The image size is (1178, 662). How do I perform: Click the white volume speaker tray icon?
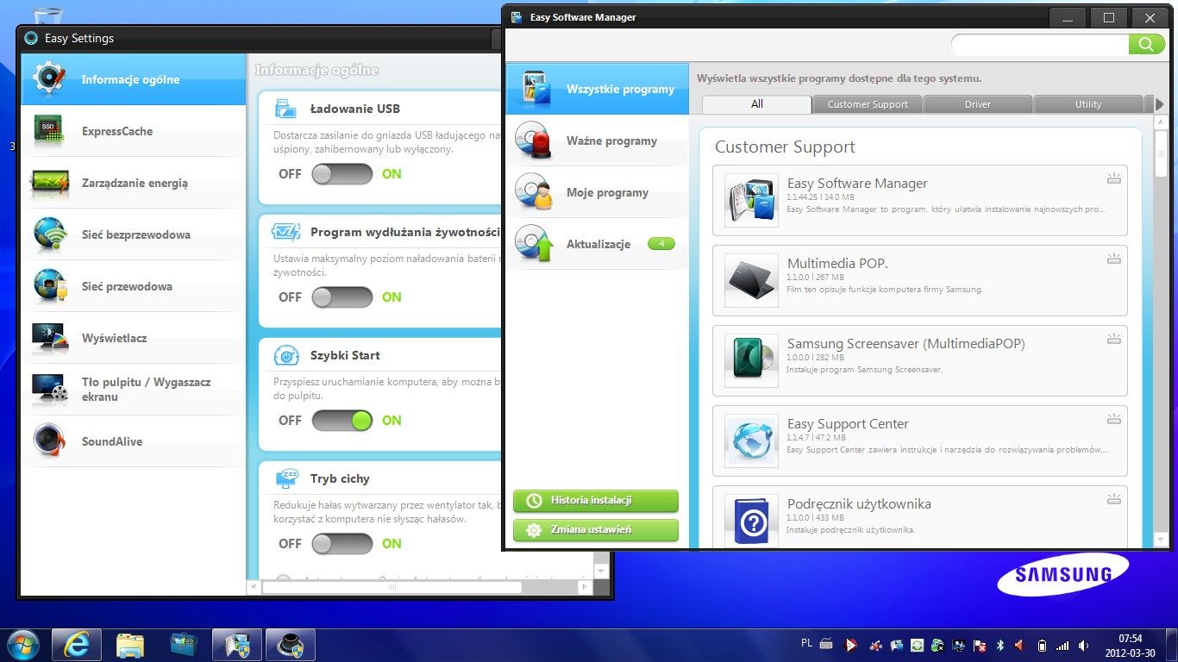click(x=1083, y=645)
